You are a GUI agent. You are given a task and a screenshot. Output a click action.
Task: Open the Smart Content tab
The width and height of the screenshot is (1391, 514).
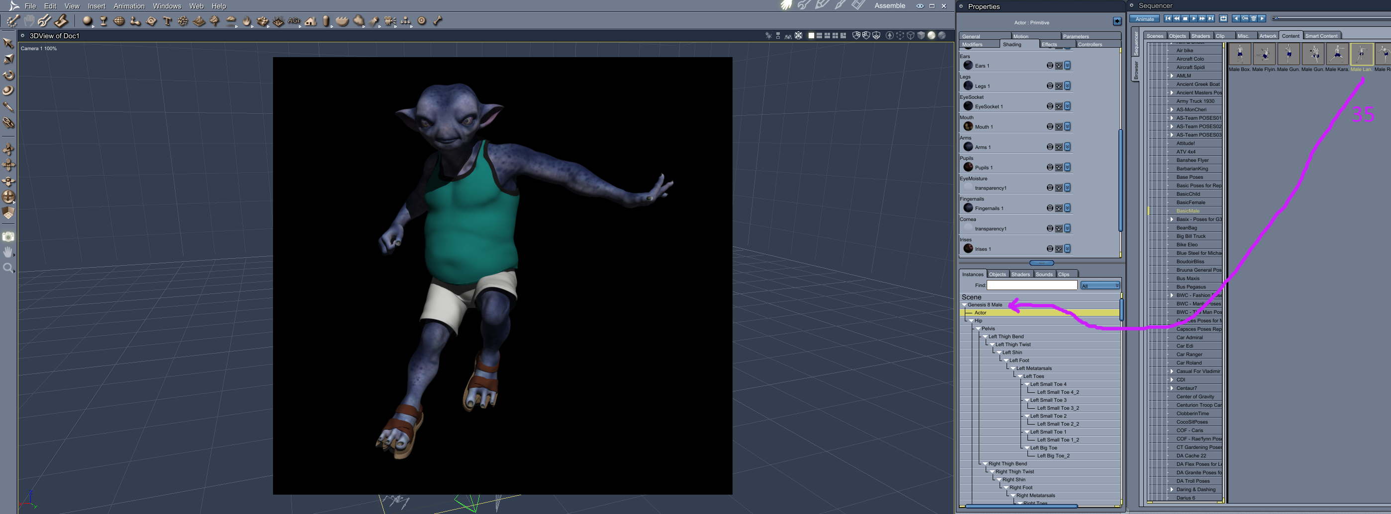pos(1321,36)
